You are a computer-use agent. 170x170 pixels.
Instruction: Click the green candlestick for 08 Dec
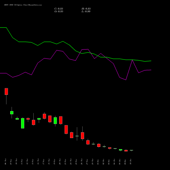tap(121, 150)
